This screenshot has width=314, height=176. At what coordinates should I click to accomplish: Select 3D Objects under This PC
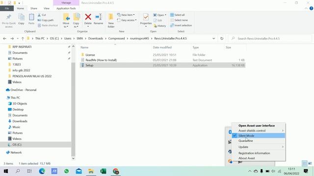click(x=20, y=104)
